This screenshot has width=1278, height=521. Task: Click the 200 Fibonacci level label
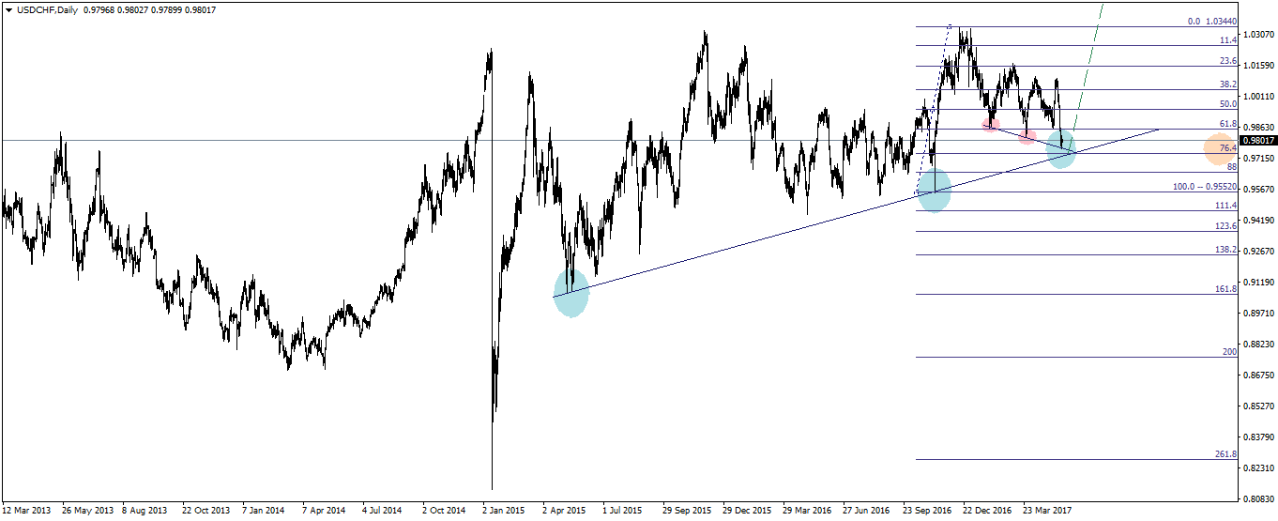tap(1229, 351)
